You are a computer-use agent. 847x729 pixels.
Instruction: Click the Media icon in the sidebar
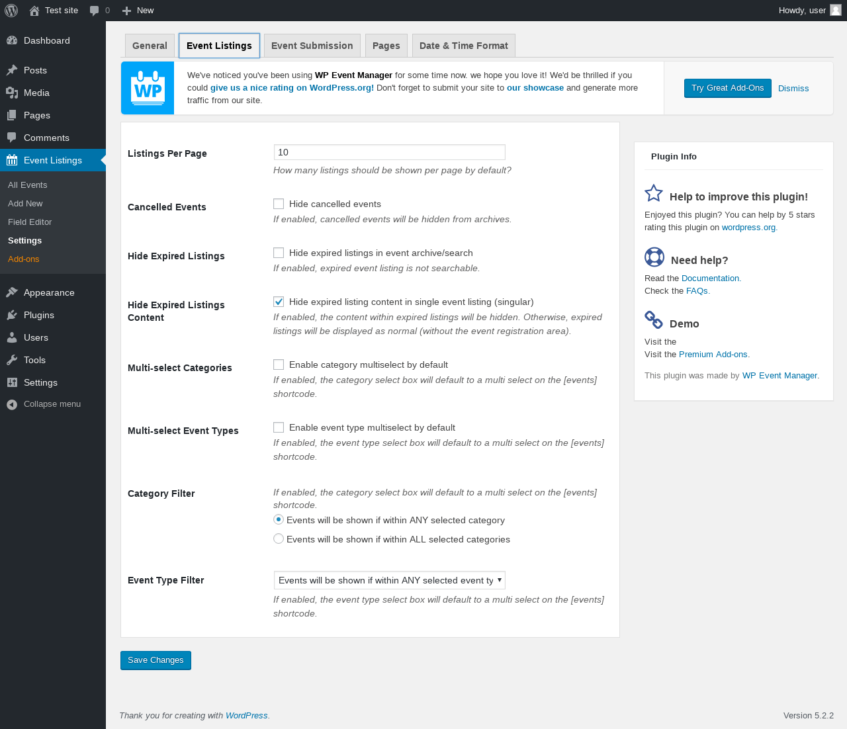12,93
